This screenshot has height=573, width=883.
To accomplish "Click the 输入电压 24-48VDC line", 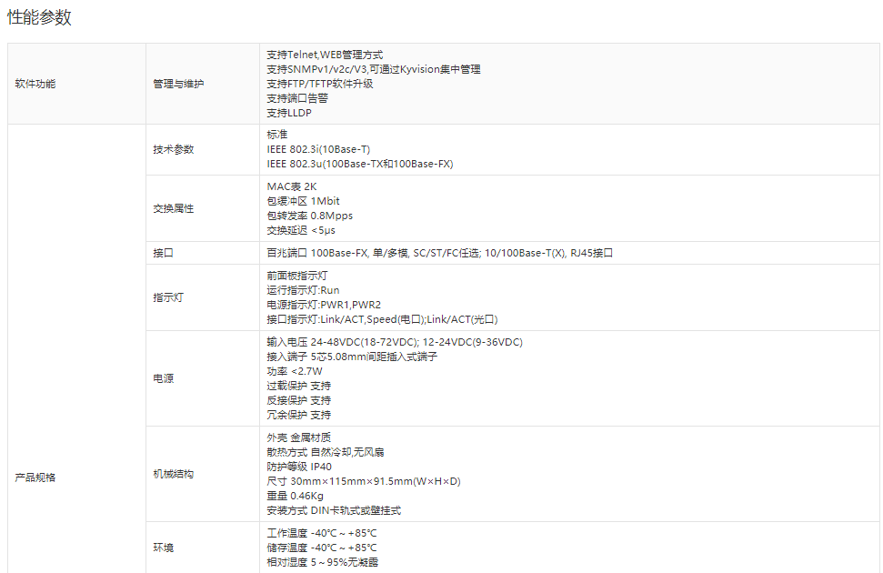I will (x=394, y=342).
